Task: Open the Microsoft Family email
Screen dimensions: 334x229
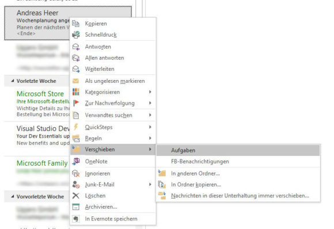Action: (37, 173)
